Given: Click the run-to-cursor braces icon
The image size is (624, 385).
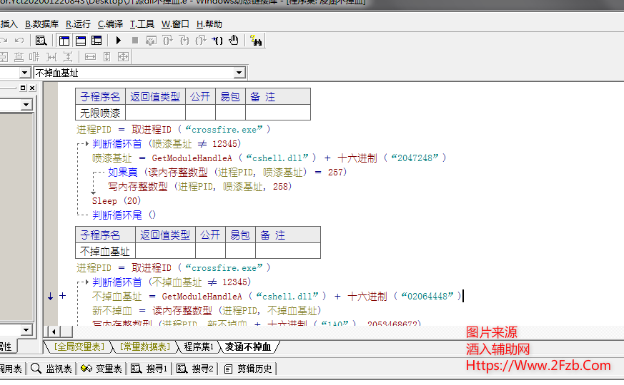Looking at the screenshot, I should pyautogui.click(x=217, y=41).
